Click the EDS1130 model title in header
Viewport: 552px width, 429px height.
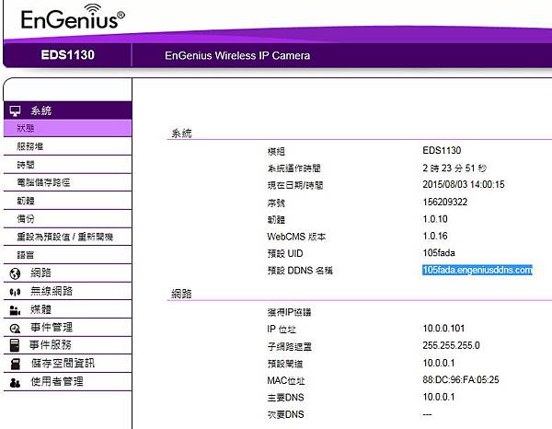[x=67, y=55]
